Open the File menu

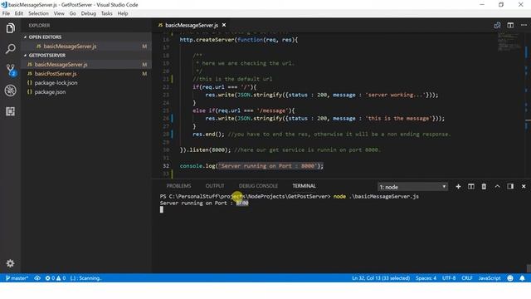coord(6,13)
